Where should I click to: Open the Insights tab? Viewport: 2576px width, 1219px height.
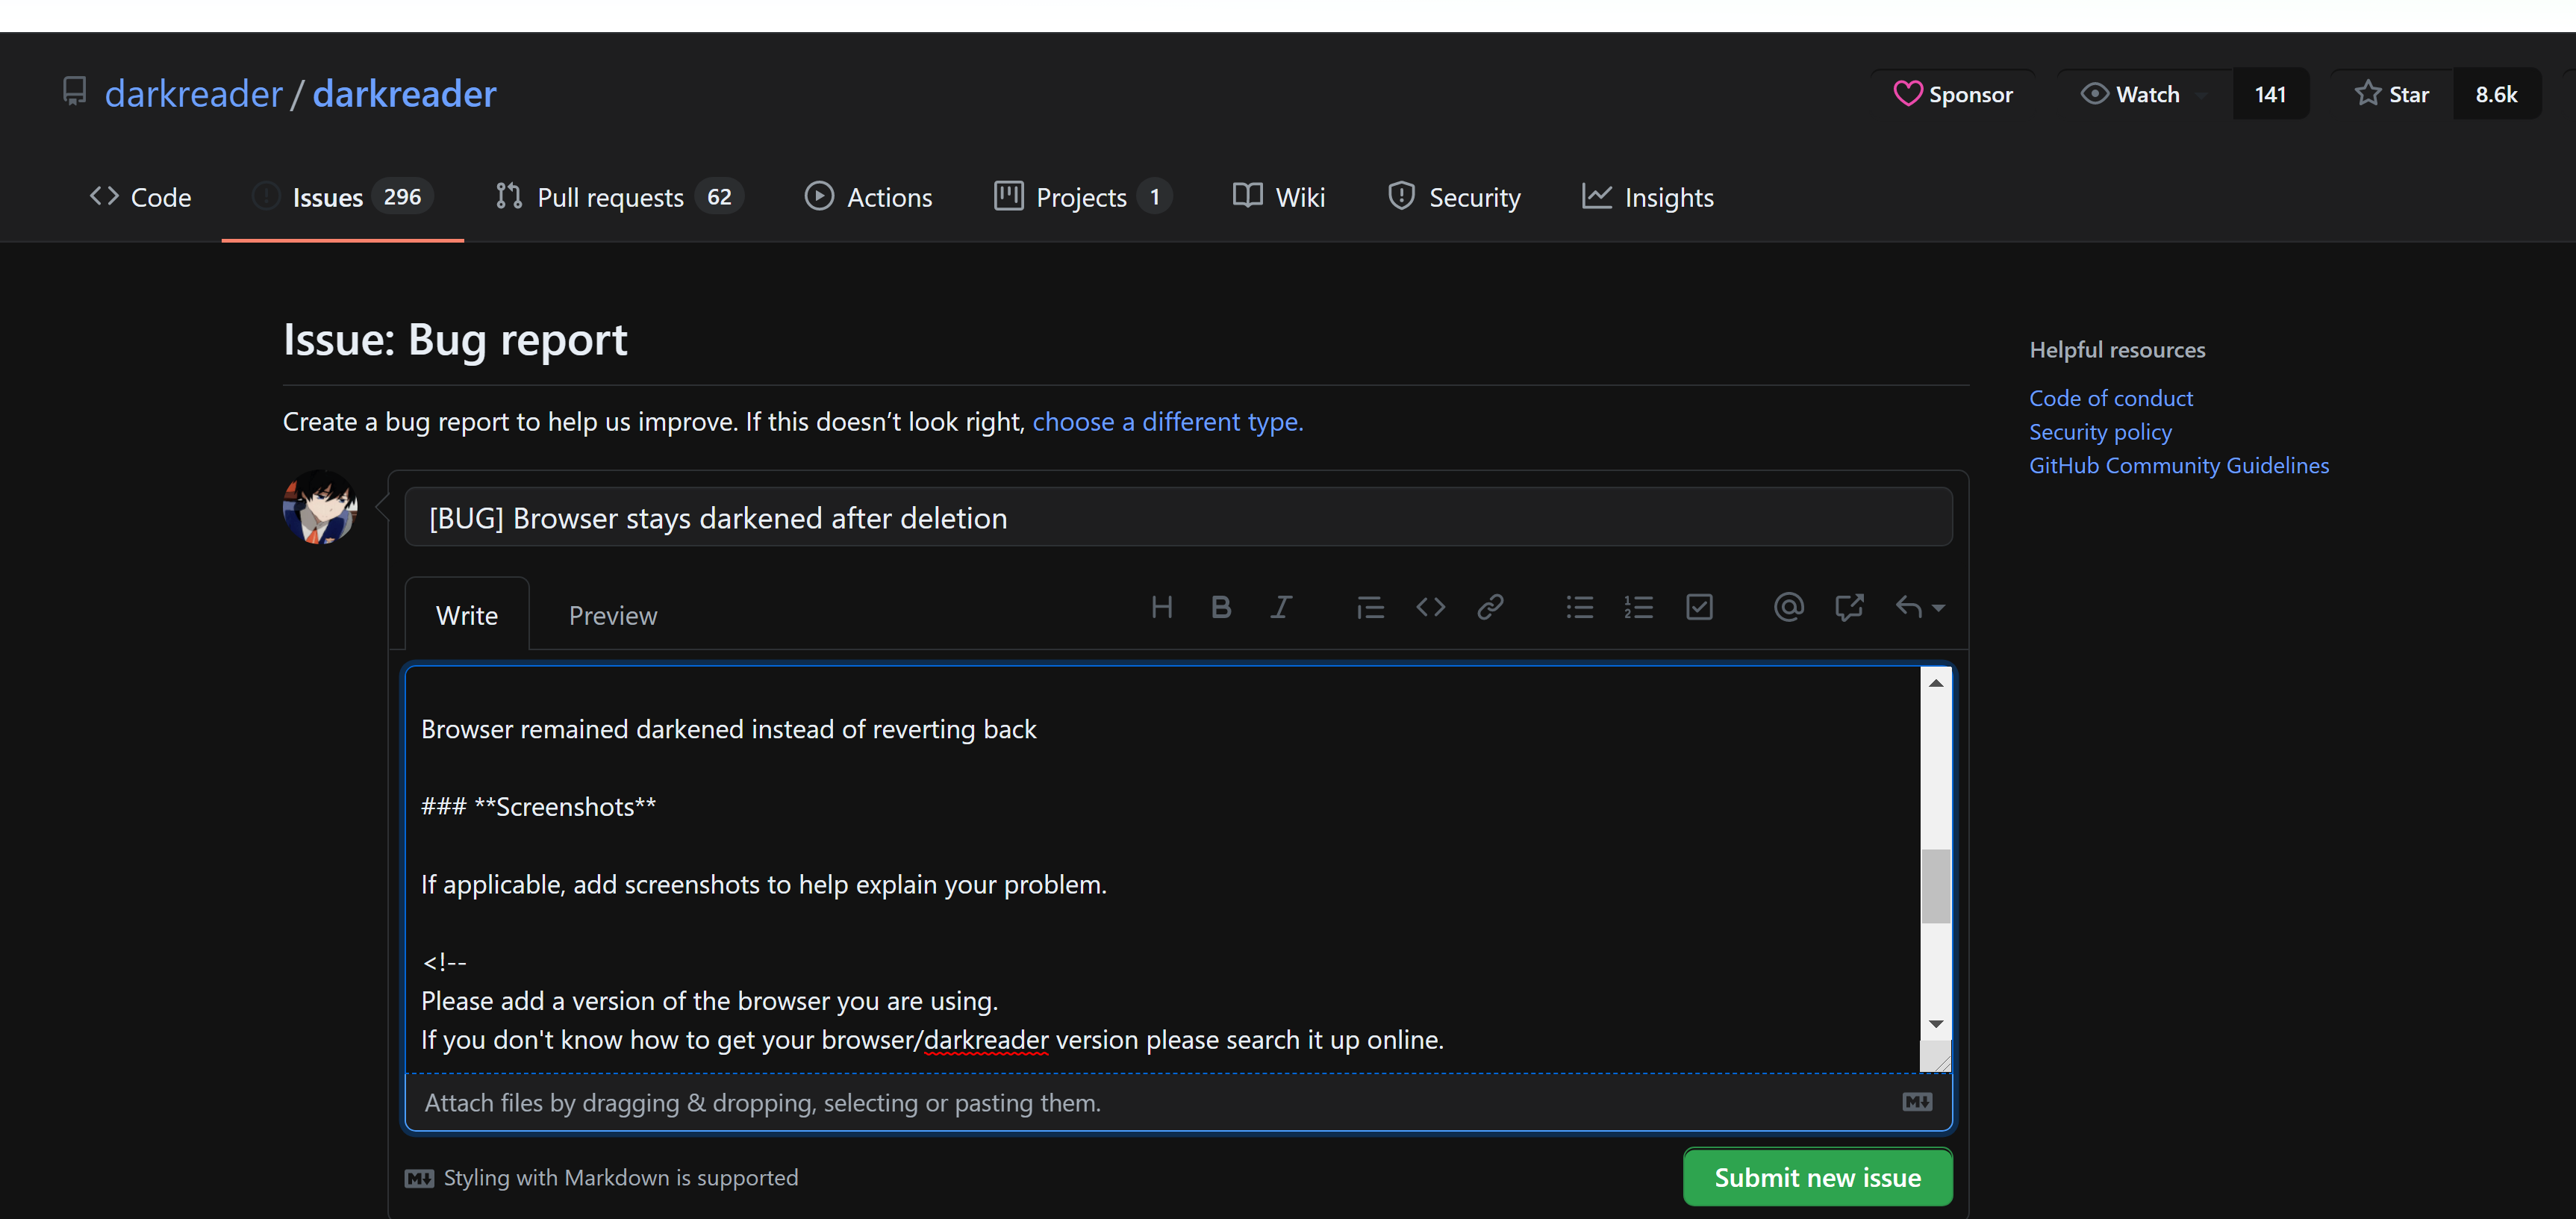tap(1647, 197)
